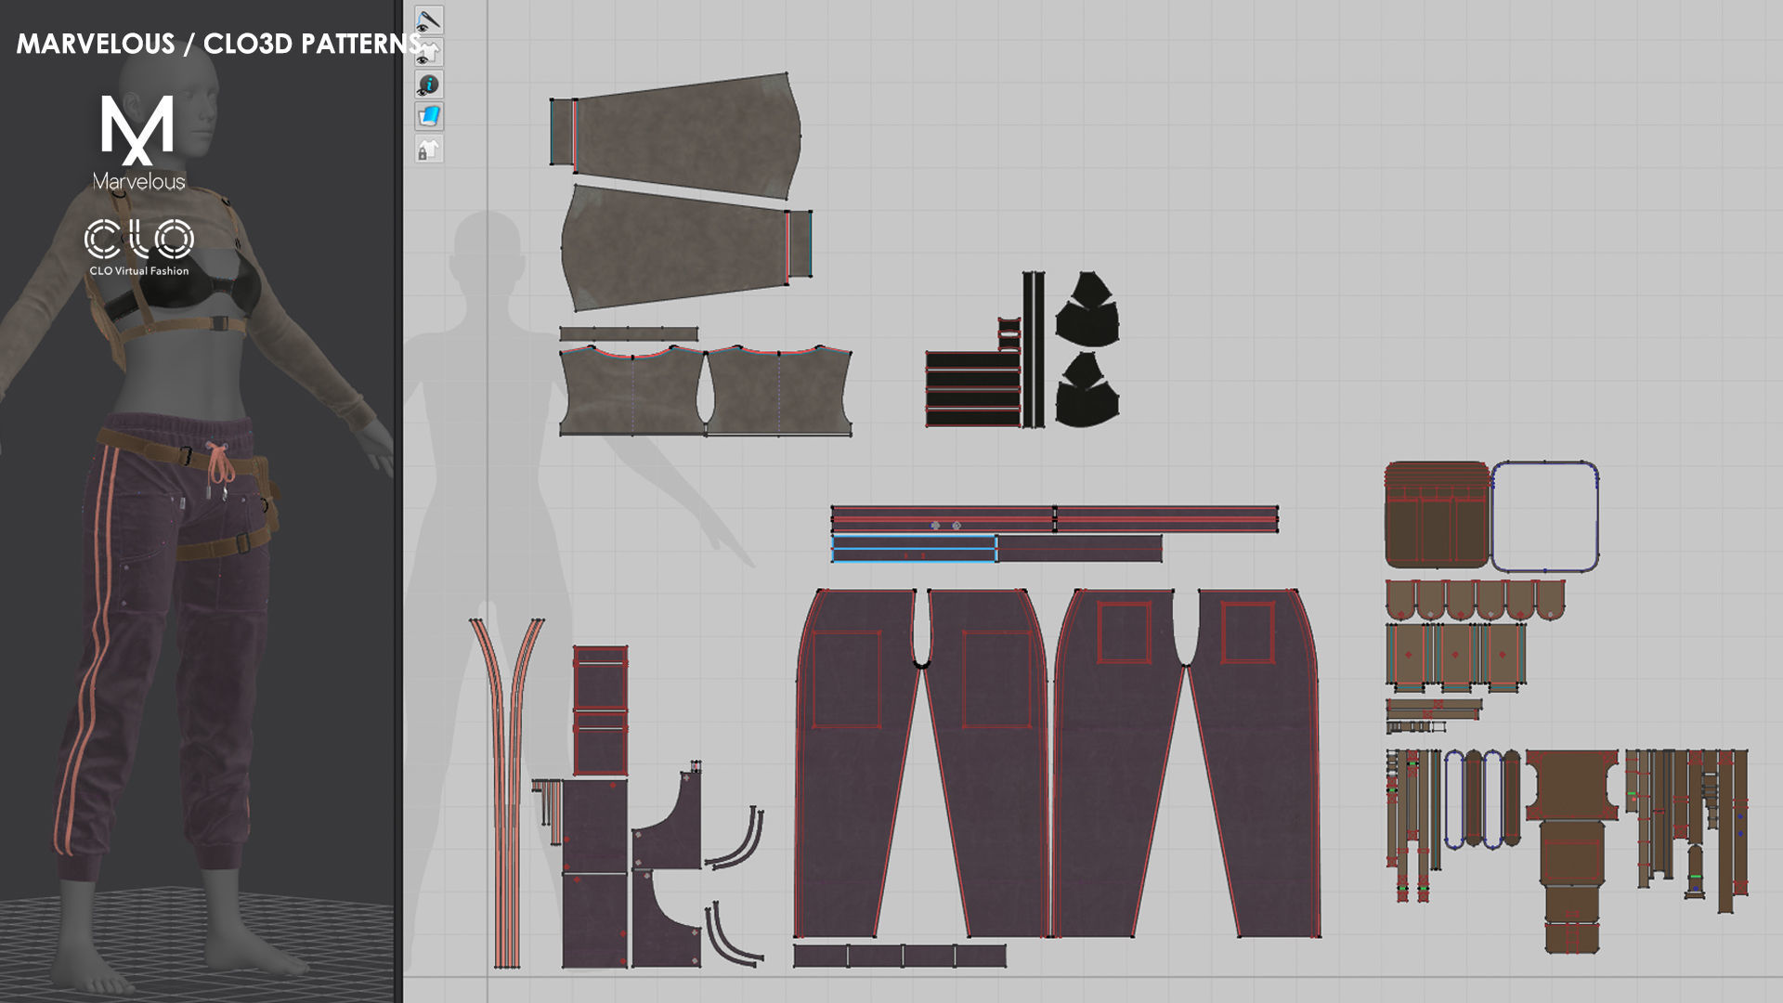Select the long striped waistband piece
This screenshot has width=1783, height=1003.
click(x=1054, y=519)
